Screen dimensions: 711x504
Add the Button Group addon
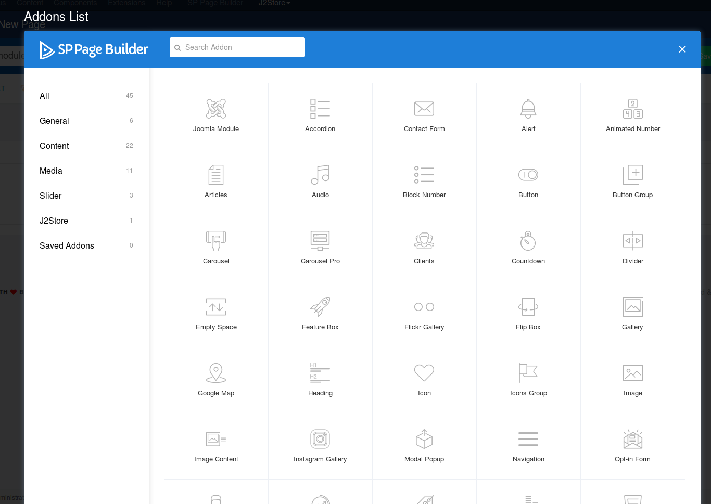[633, 182]
